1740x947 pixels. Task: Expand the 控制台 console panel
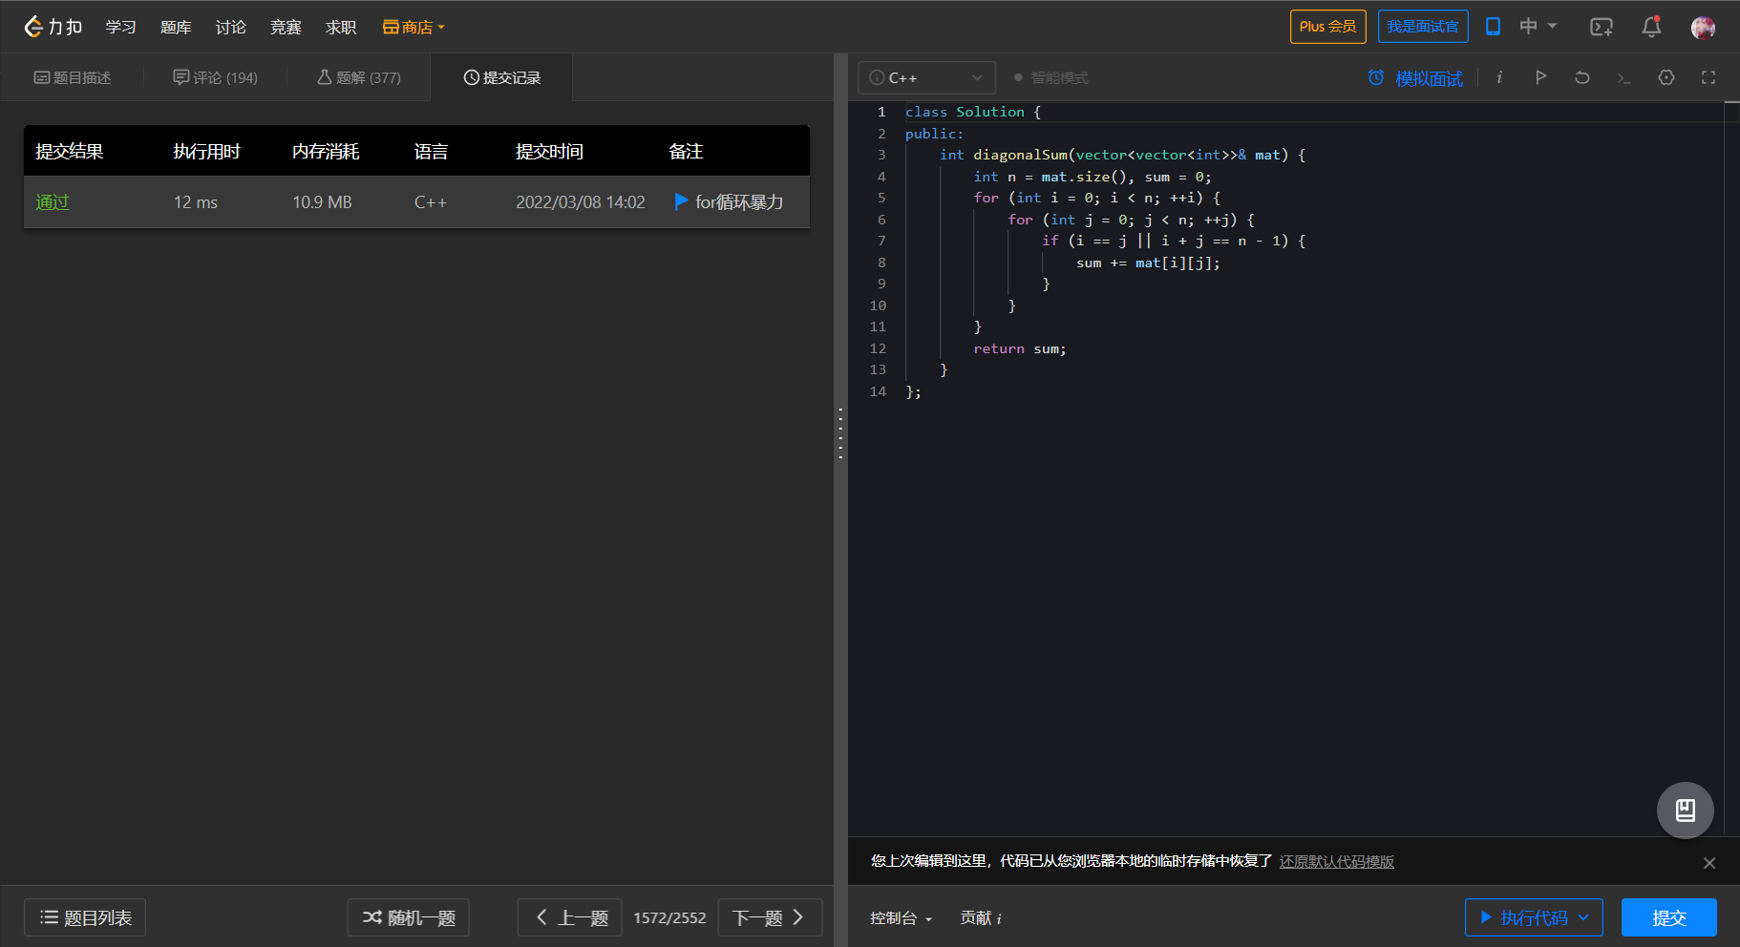pyautogui.click(x=900, y=917)
